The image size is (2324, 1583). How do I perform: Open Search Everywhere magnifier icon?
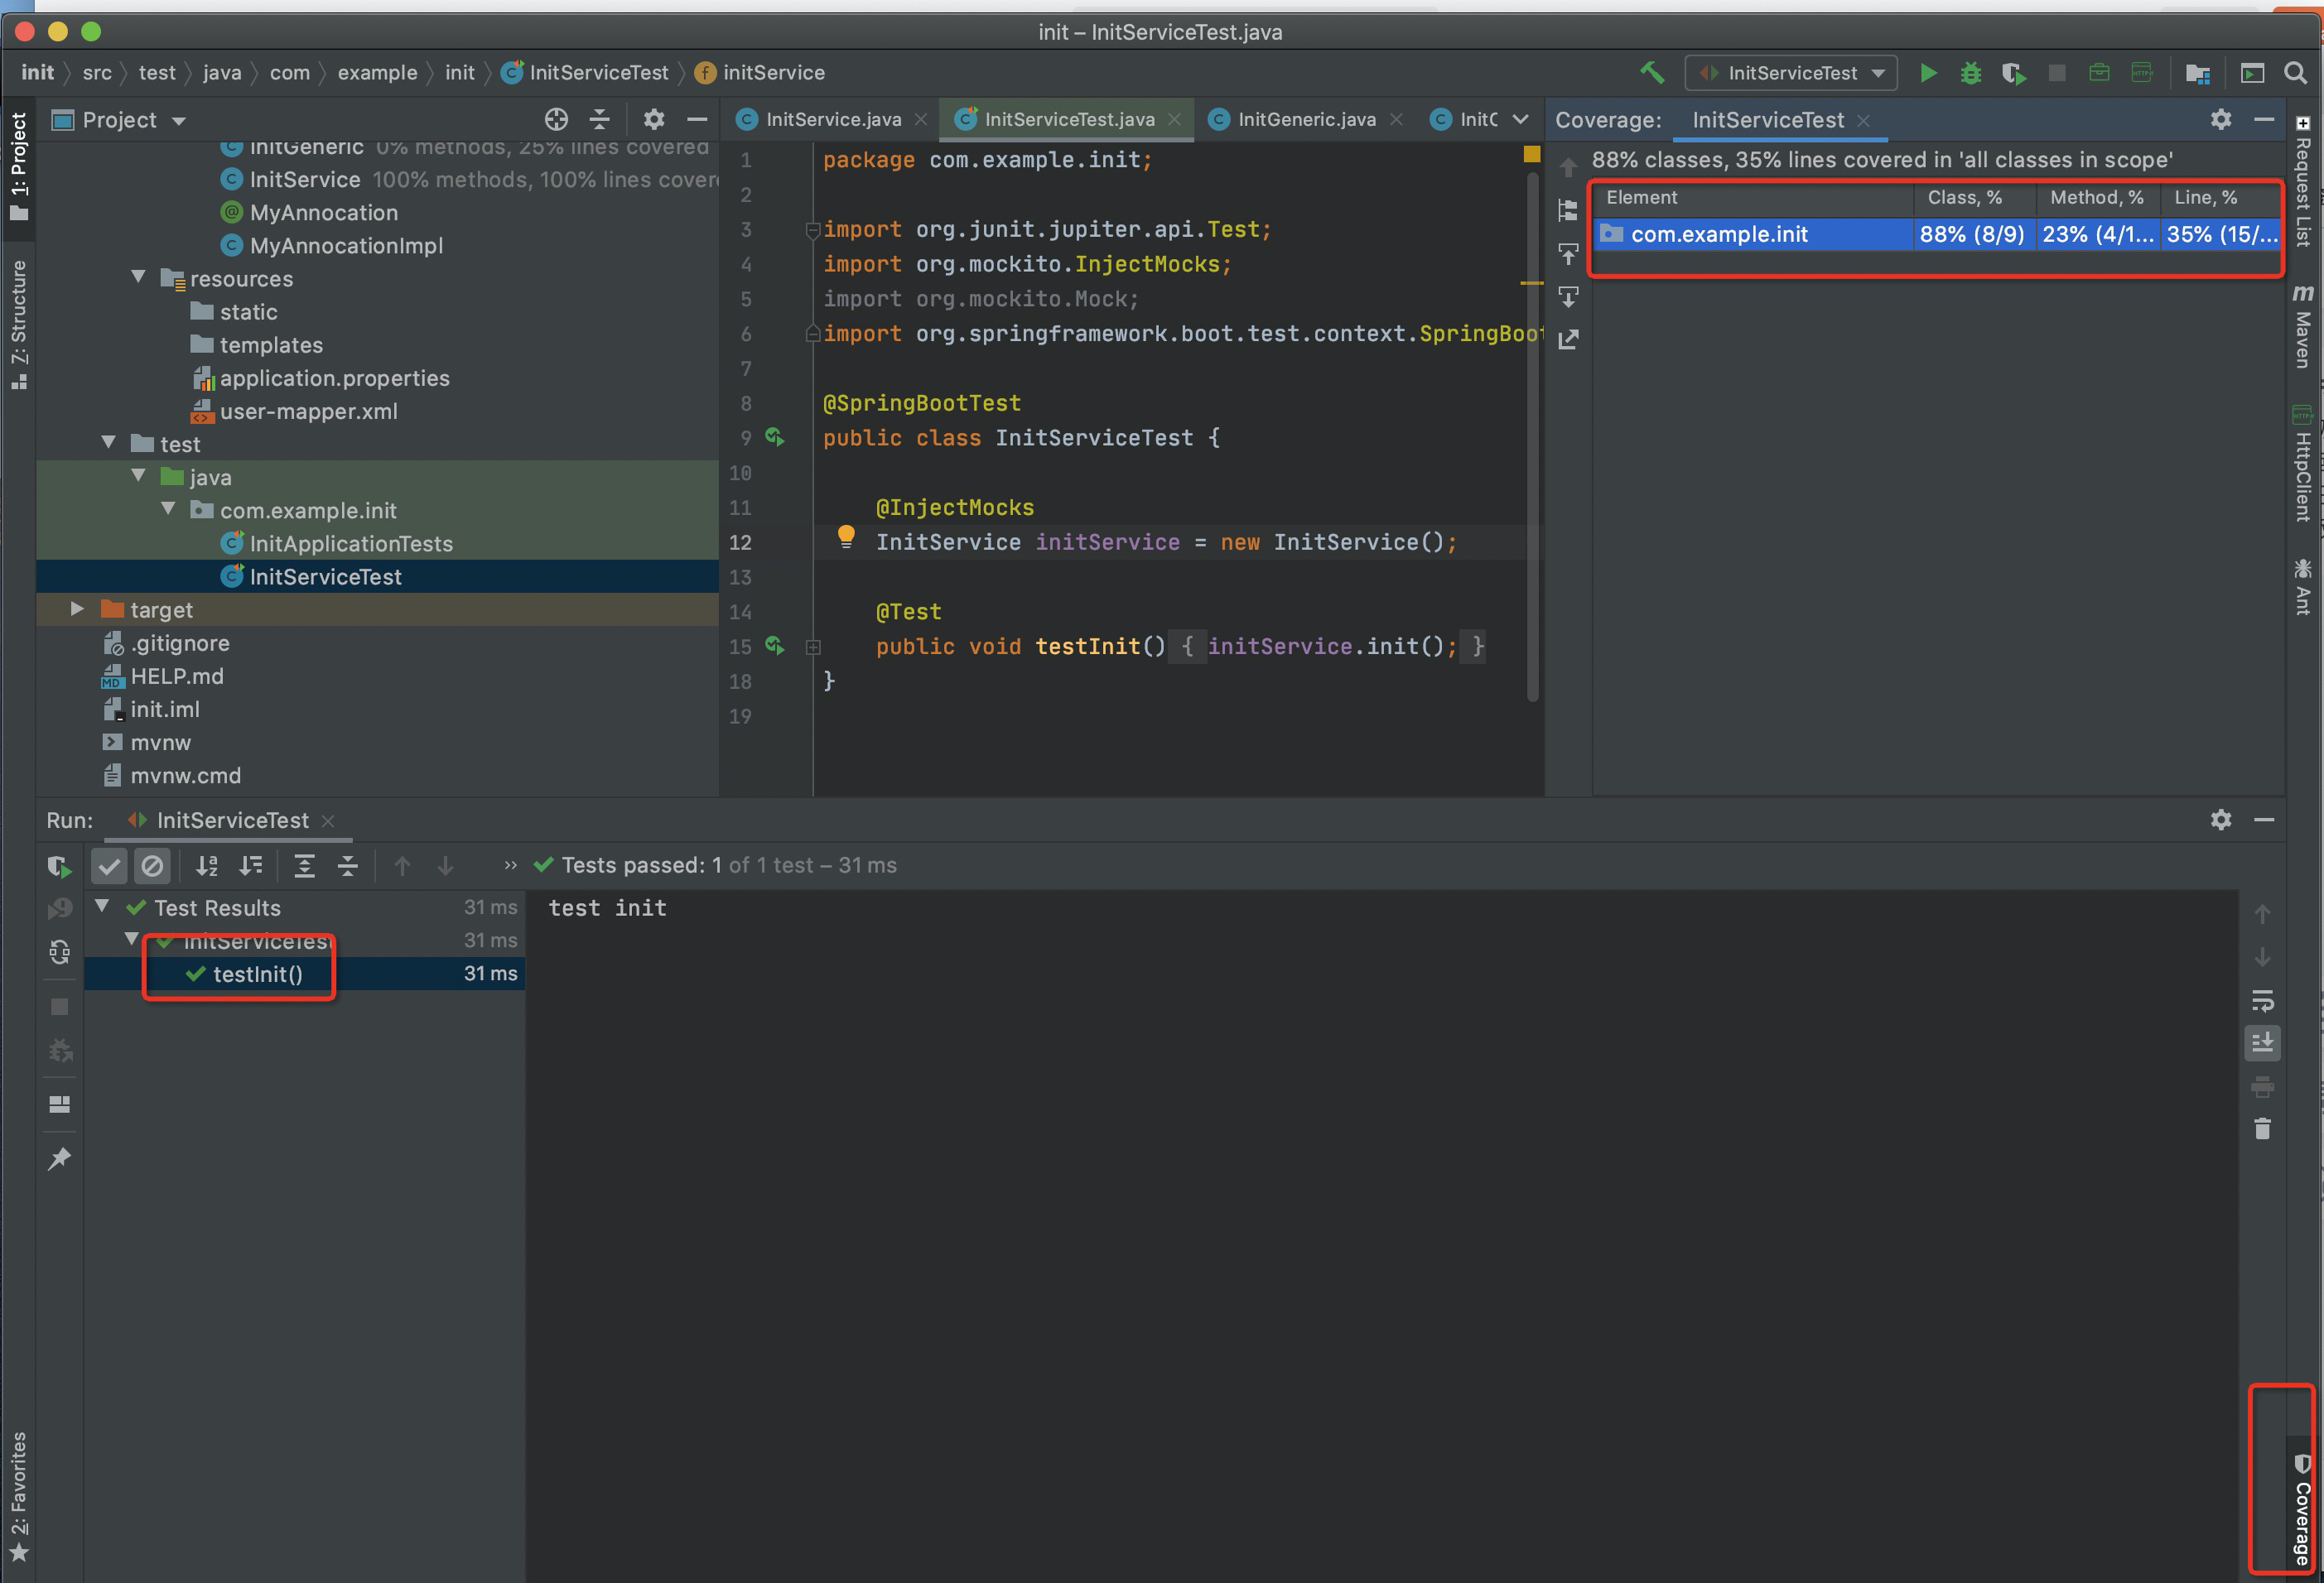pos(2295,73)
